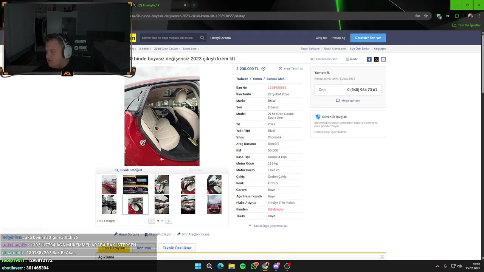This screenshot has height=272, width=484.
Task: Click Kredi Teklifi Al
Action: click(x=291, y=69)
